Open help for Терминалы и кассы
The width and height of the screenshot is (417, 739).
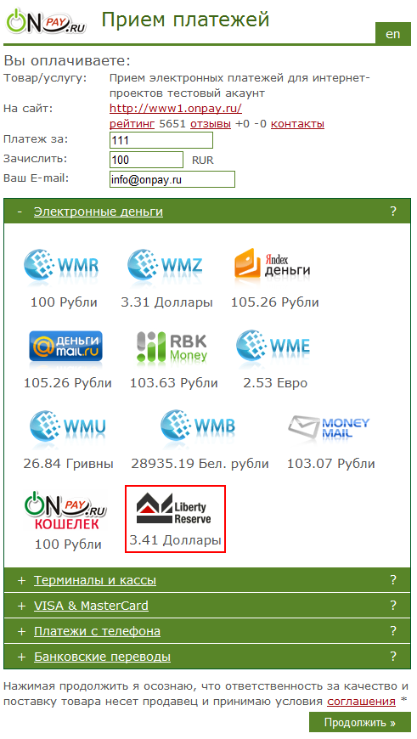[x=393, y=580]
